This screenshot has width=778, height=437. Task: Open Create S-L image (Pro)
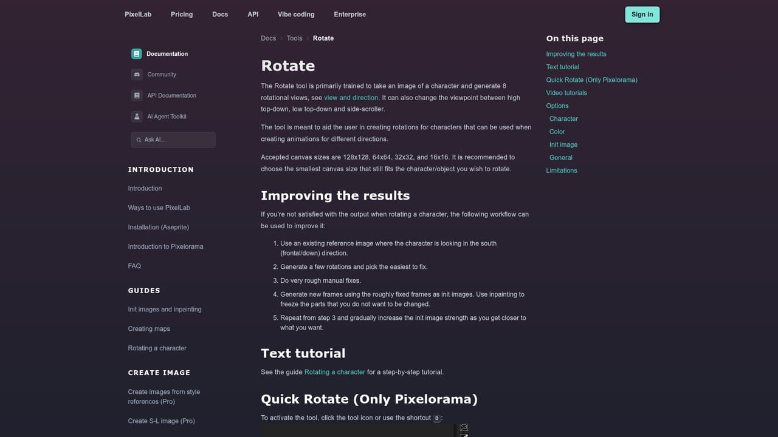161,421
